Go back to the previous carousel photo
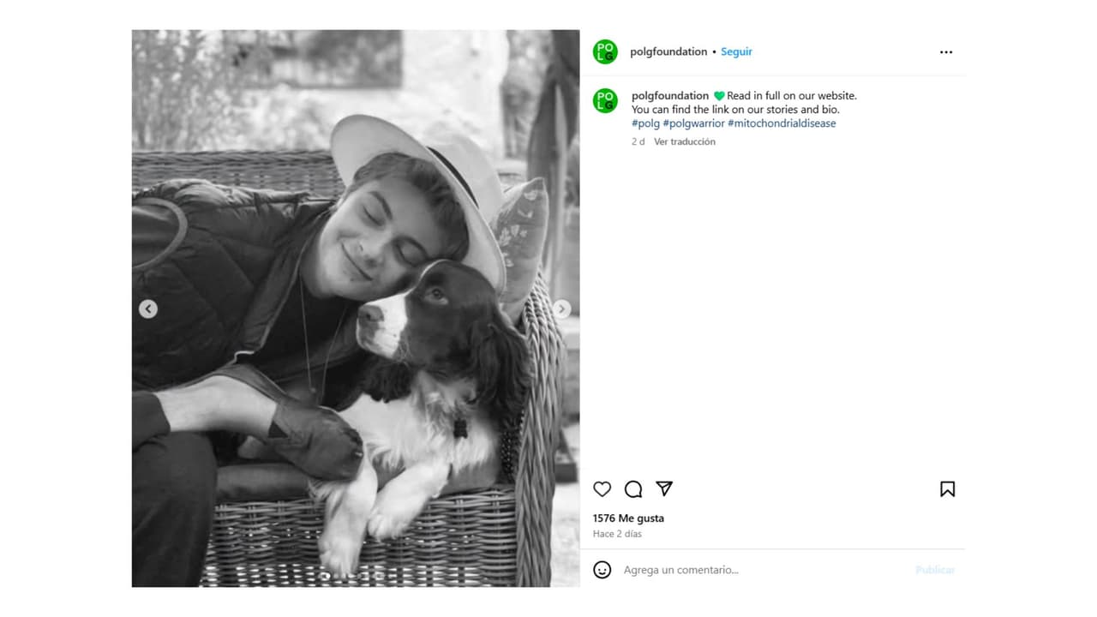The width and height of the screenshot is (1097, 617). 148,309
